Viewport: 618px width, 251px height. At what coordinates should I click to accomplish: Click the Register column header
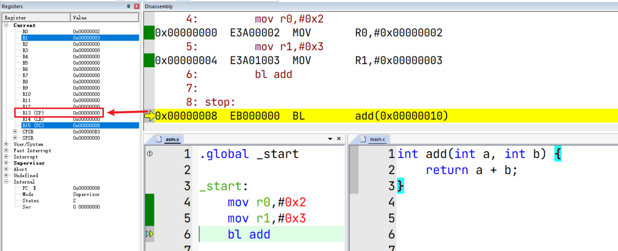coord(36,18)
